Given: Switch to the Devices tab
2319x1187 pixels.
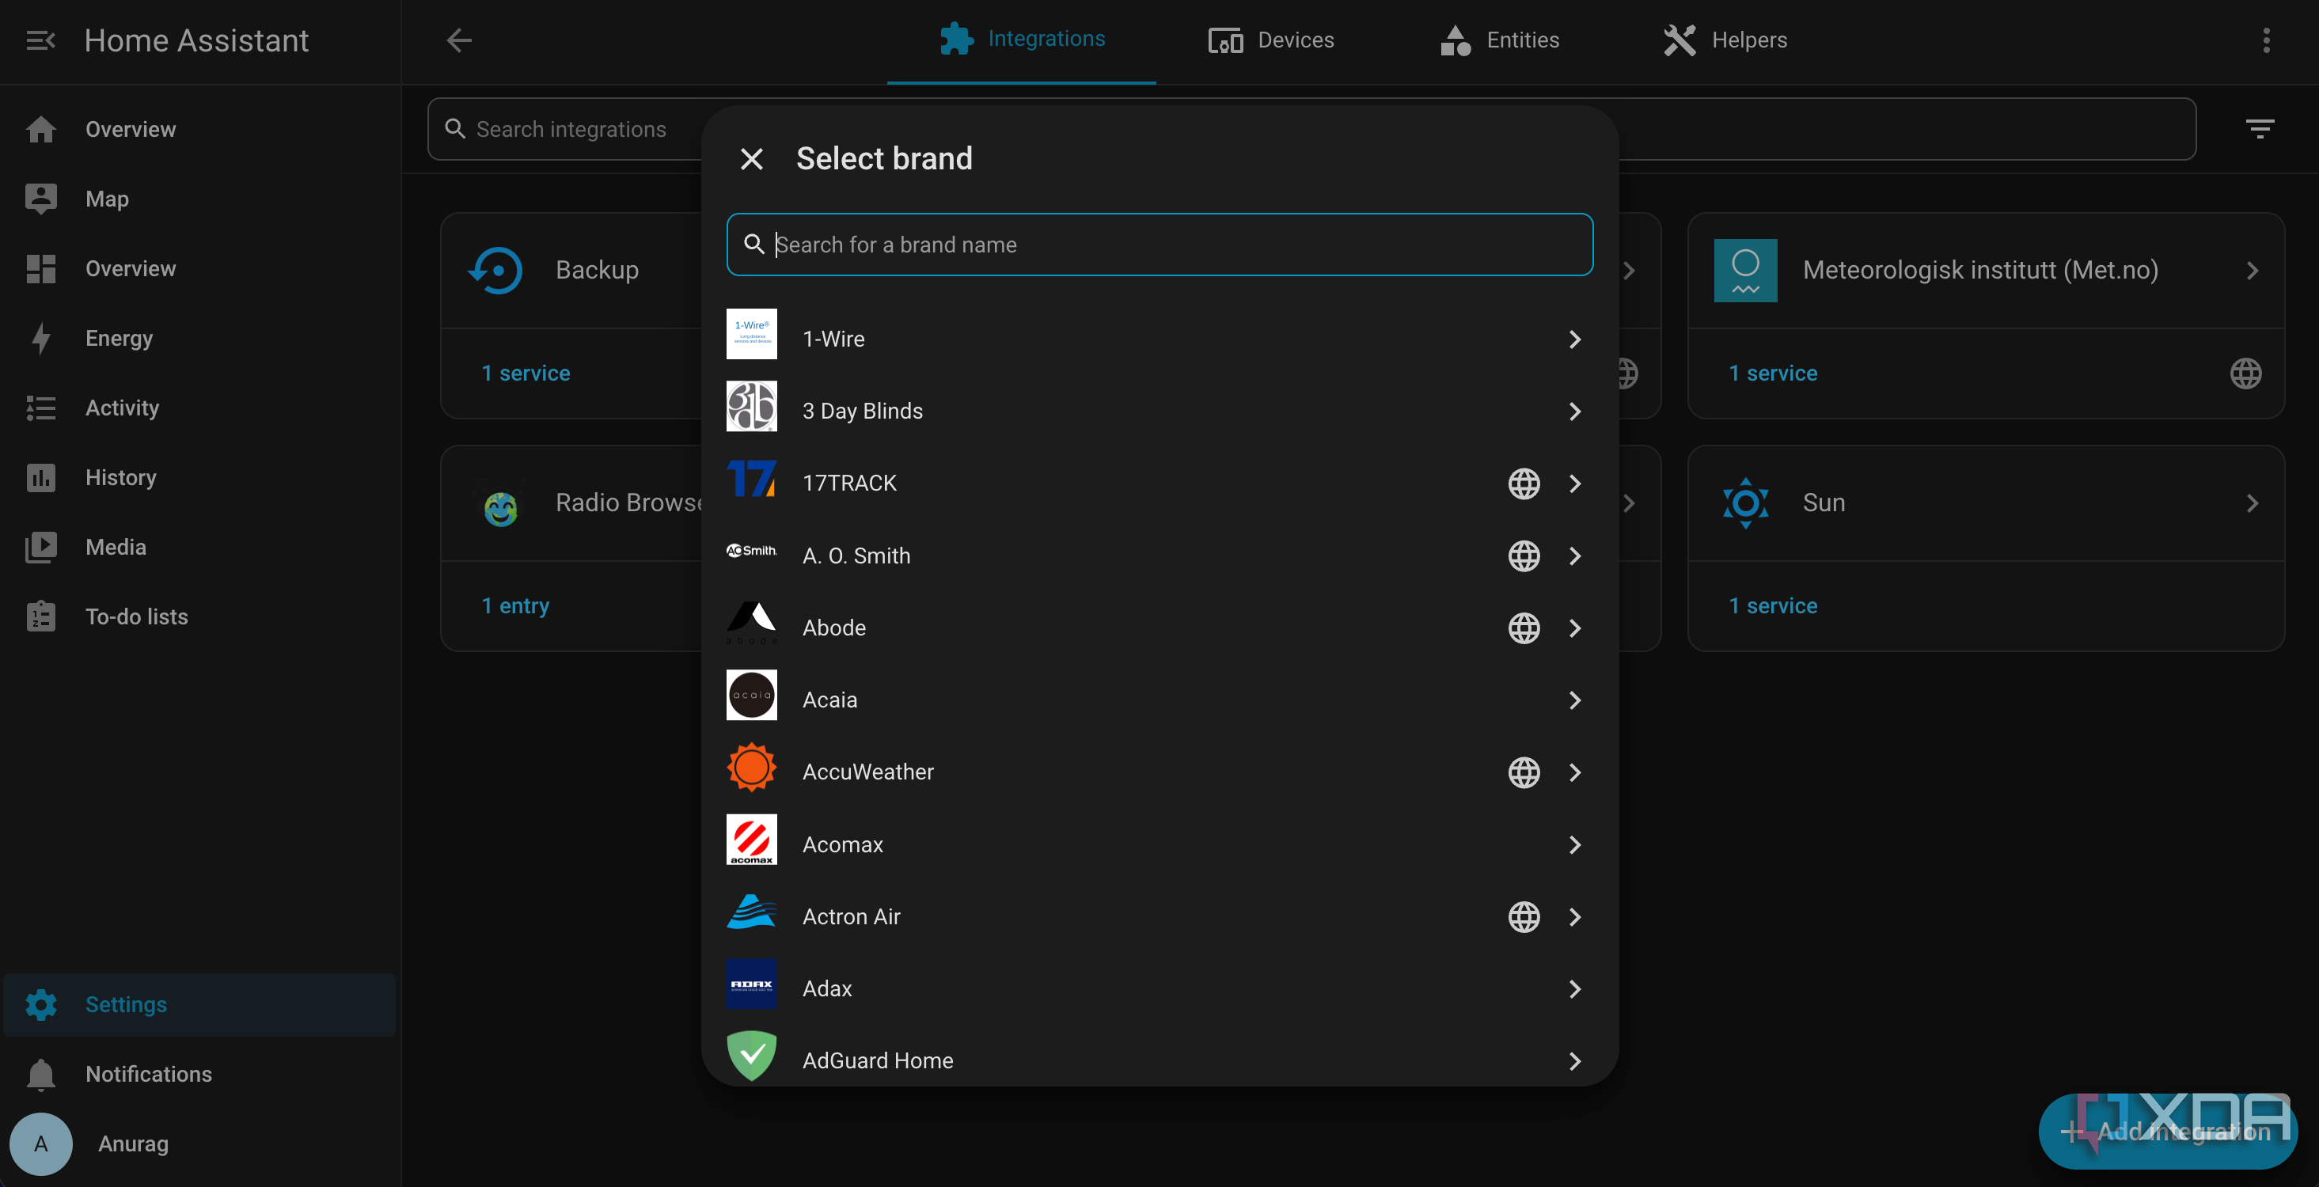Looking at the screenshot, I should tap(1271, 40).
